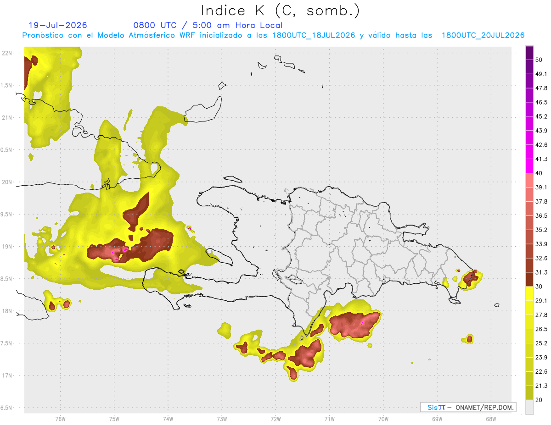Click the legend value "36.5"

tap(541, 216)
